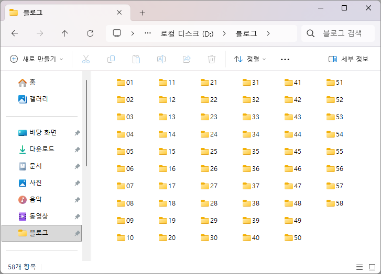Close the 블로그 tab
Screen dimensions: 381x274
coord(119,13)
